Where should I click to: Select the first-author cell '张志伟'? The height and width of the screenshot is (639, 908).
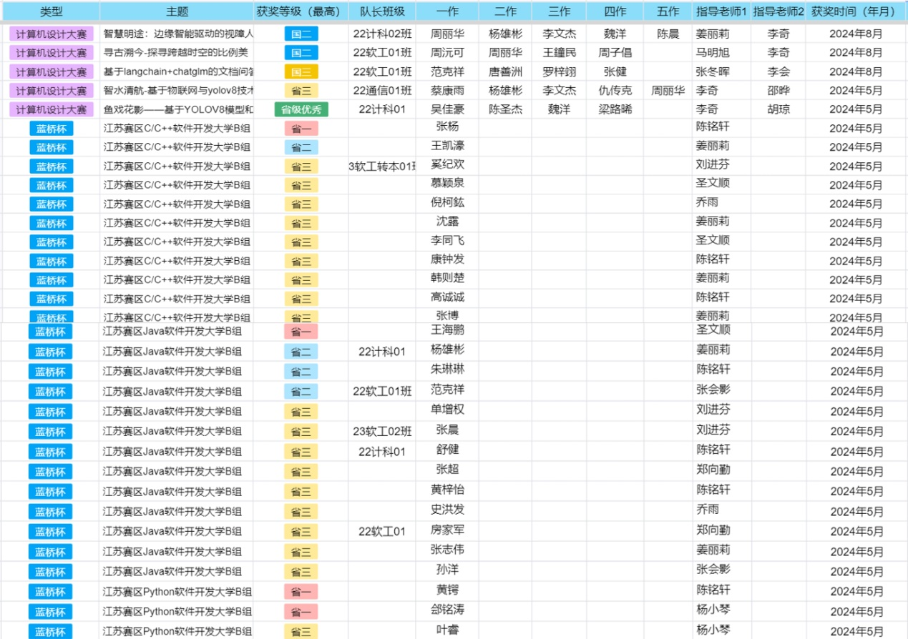tap(447, 550)
